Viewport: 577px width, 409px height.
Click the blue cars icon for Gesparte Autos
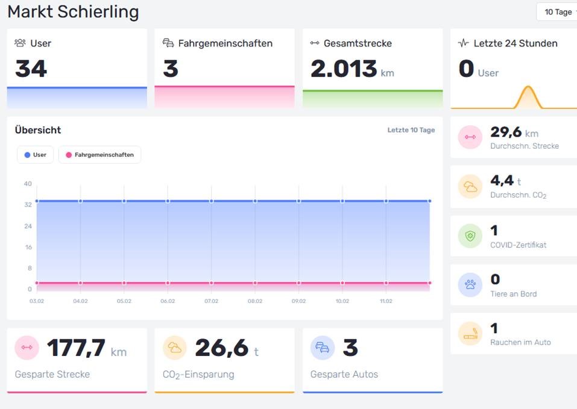[x=323, y=348]
